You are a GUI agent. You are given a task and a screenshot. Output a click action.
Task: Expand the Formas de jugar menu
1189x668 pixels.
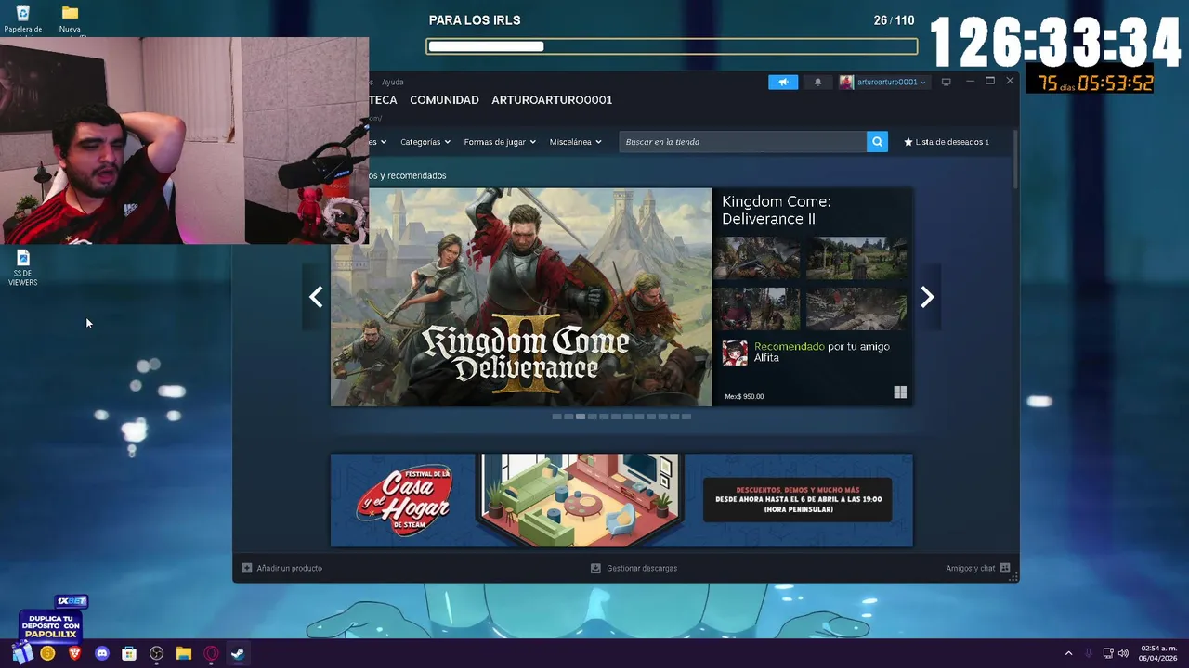[500, 142]
